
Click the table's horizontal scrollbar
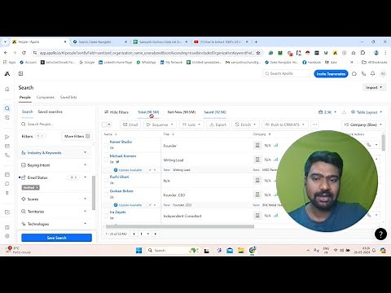[180, 226]
